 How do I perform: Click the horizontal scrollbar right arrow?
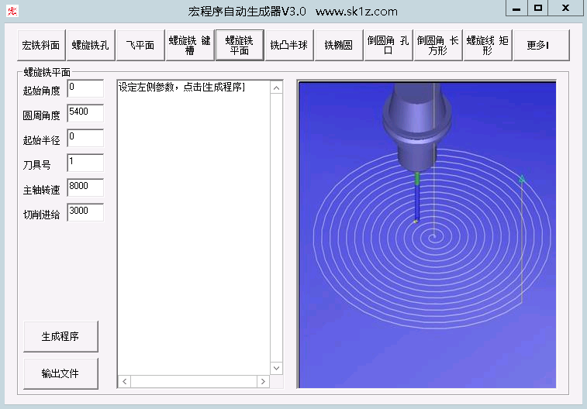tap(263, 382)
